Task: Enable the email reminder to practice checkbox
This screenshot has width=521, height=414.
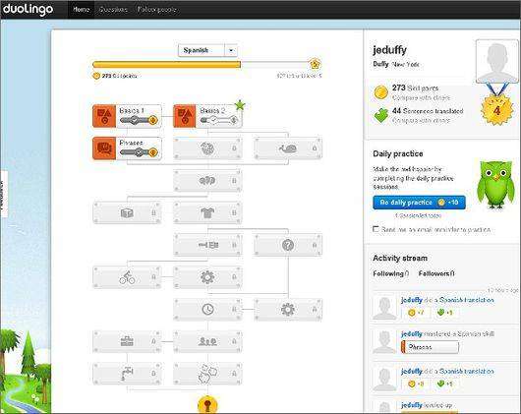Action: tap(376, 229)
